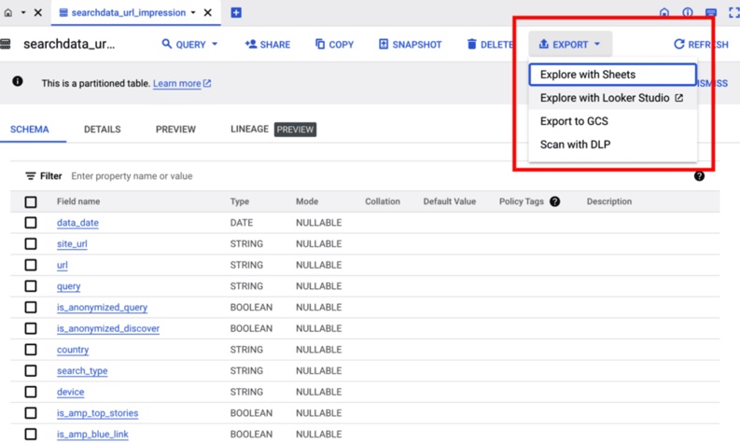Check the is_amp_blue_link row checkbox
This screenshot has height=443, width=740.
point(31,434)
